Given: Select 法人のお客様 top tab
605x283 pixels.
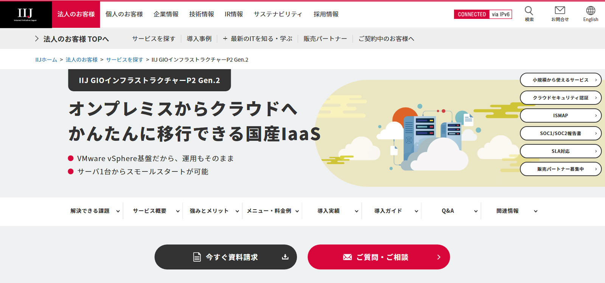Looking at the screenshot, I should (76, 14).
